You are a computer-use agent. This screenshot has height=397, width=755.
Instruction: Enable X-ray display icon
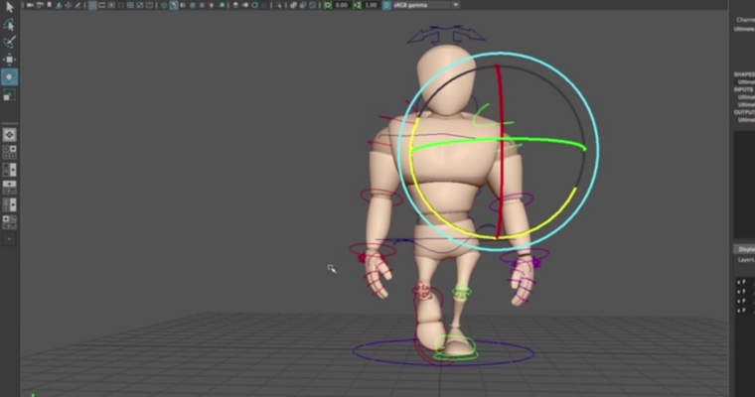293,5
